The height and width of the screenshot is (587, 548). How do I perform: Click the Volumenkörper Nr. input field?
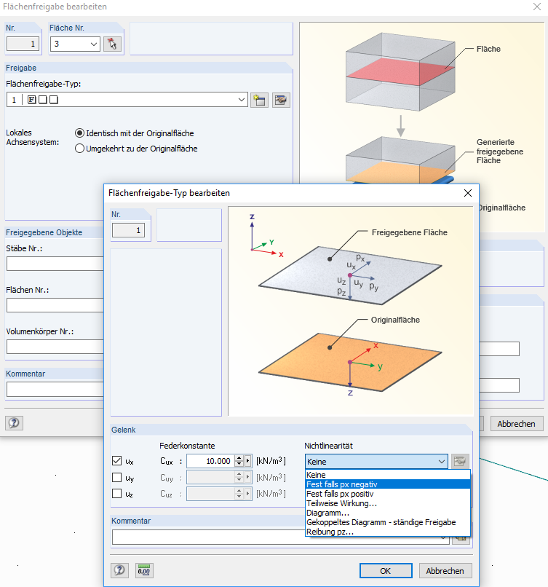pos(55,347)
